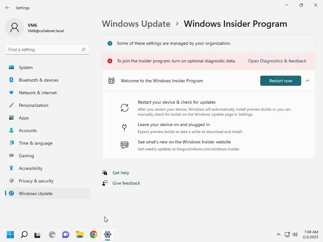The height and width of the screenshot is (242, 323).
Task: Click the Restart now button
Action: (x=280, y=81)
